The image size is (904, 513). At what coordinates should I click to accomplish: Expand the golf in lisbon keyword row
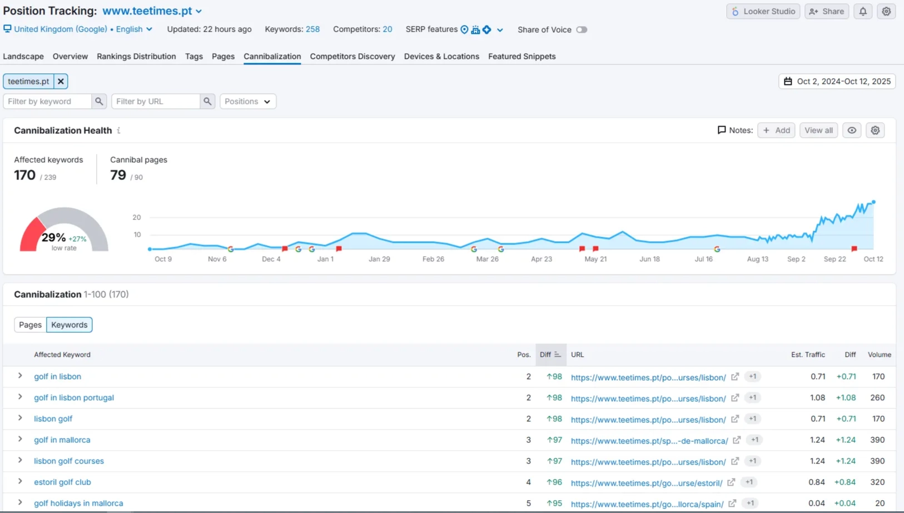pos(20,376)
